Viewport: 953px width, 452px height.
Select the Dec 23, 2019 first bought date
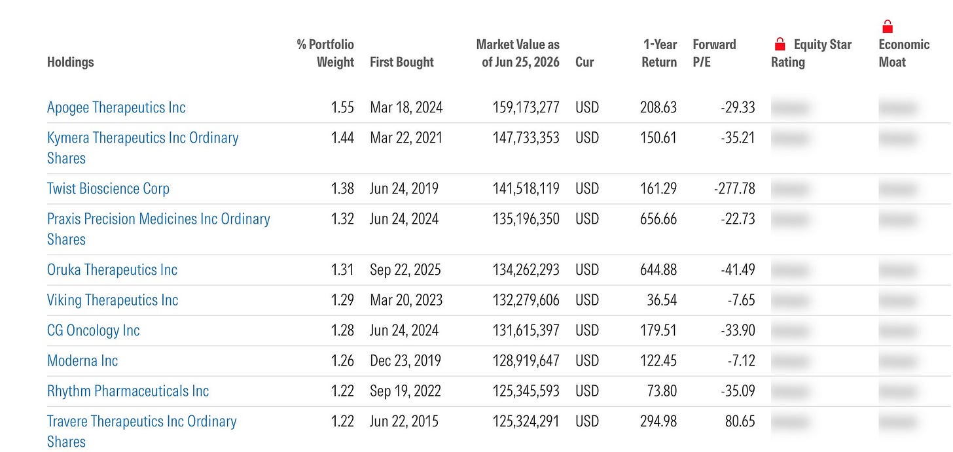click(x=405, y=360)
